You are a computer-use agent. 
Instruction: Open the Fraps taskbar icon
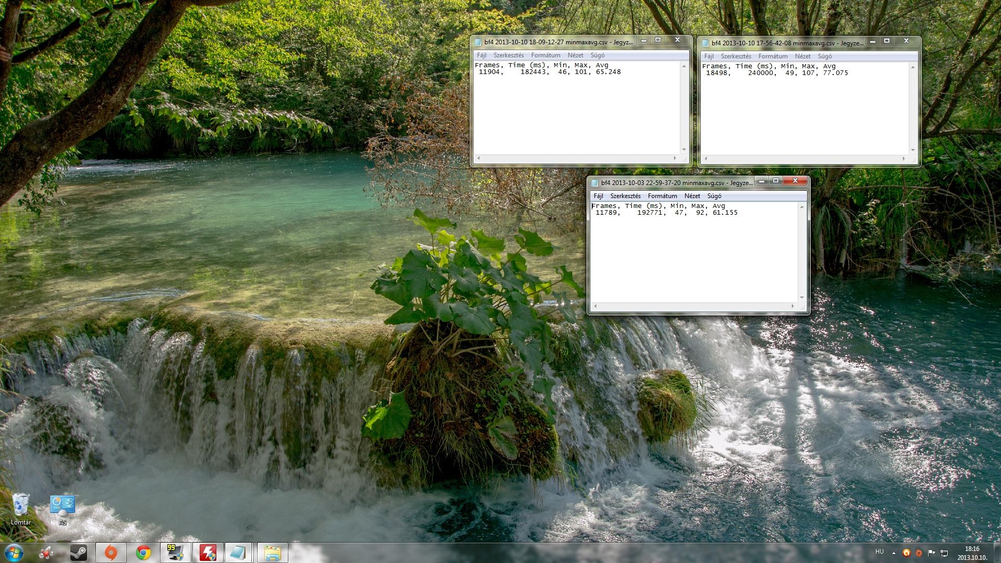click(175, 553)
